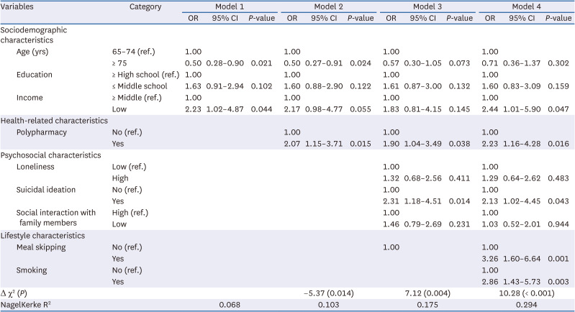Click the Psychosocial characteristics section heading
The image size is (575, 312).
(52, 155)
